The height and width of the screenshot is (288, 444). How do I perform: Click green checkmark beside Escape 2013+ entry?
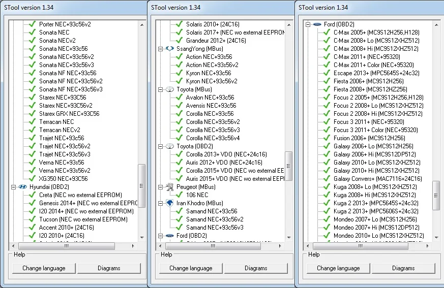tap(327, 73)
